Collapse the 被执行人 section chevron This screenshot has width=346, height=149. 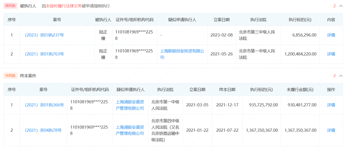[x=341, y=6]
